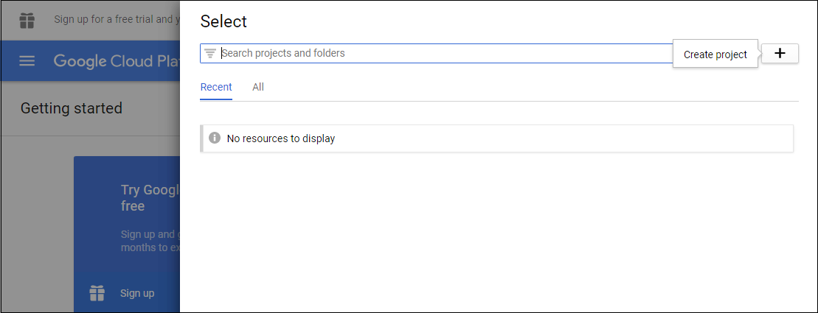Click the filter icon in search field
The image size is (818, 313).
coord(210,53)
